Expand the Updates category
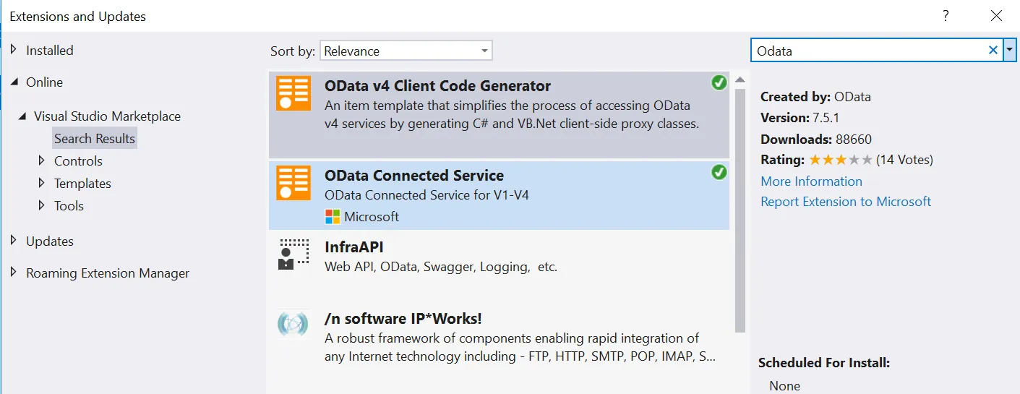This screenshot has width=1020, height=394. tap(14, 241)
